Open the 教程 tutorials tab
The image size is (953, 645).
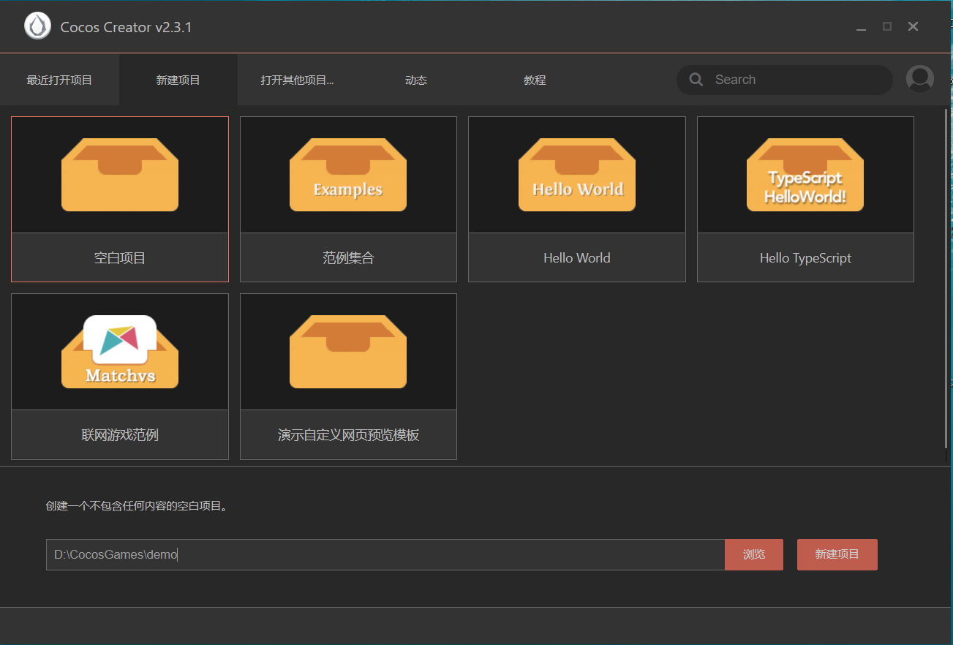pos(535,80)
